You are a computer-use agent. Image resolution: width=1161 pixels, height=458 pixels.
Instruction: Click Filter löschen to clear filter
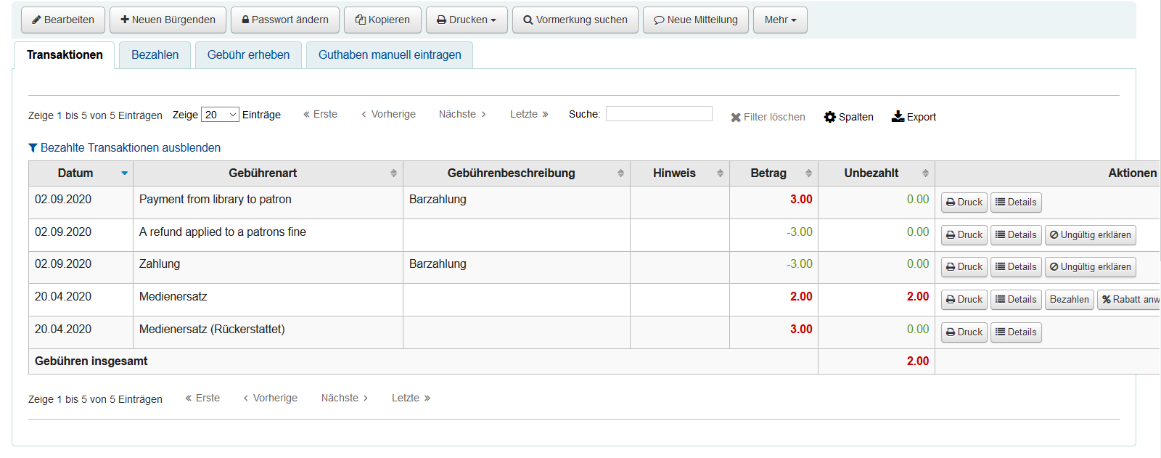coord(768,117)
